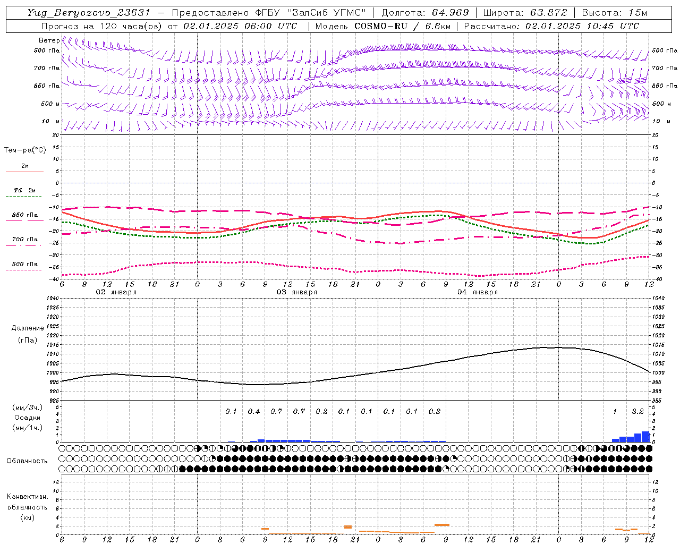Click forecast start time 02.01.2025 06:00 UTC
The image size is (680, 544).
click(x=240, y=26)
